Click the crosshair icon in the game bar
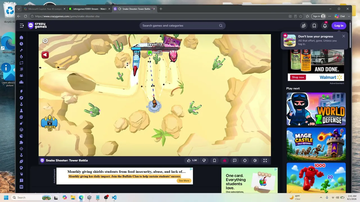The image size is (360, 202). click(x=245, y=160)
